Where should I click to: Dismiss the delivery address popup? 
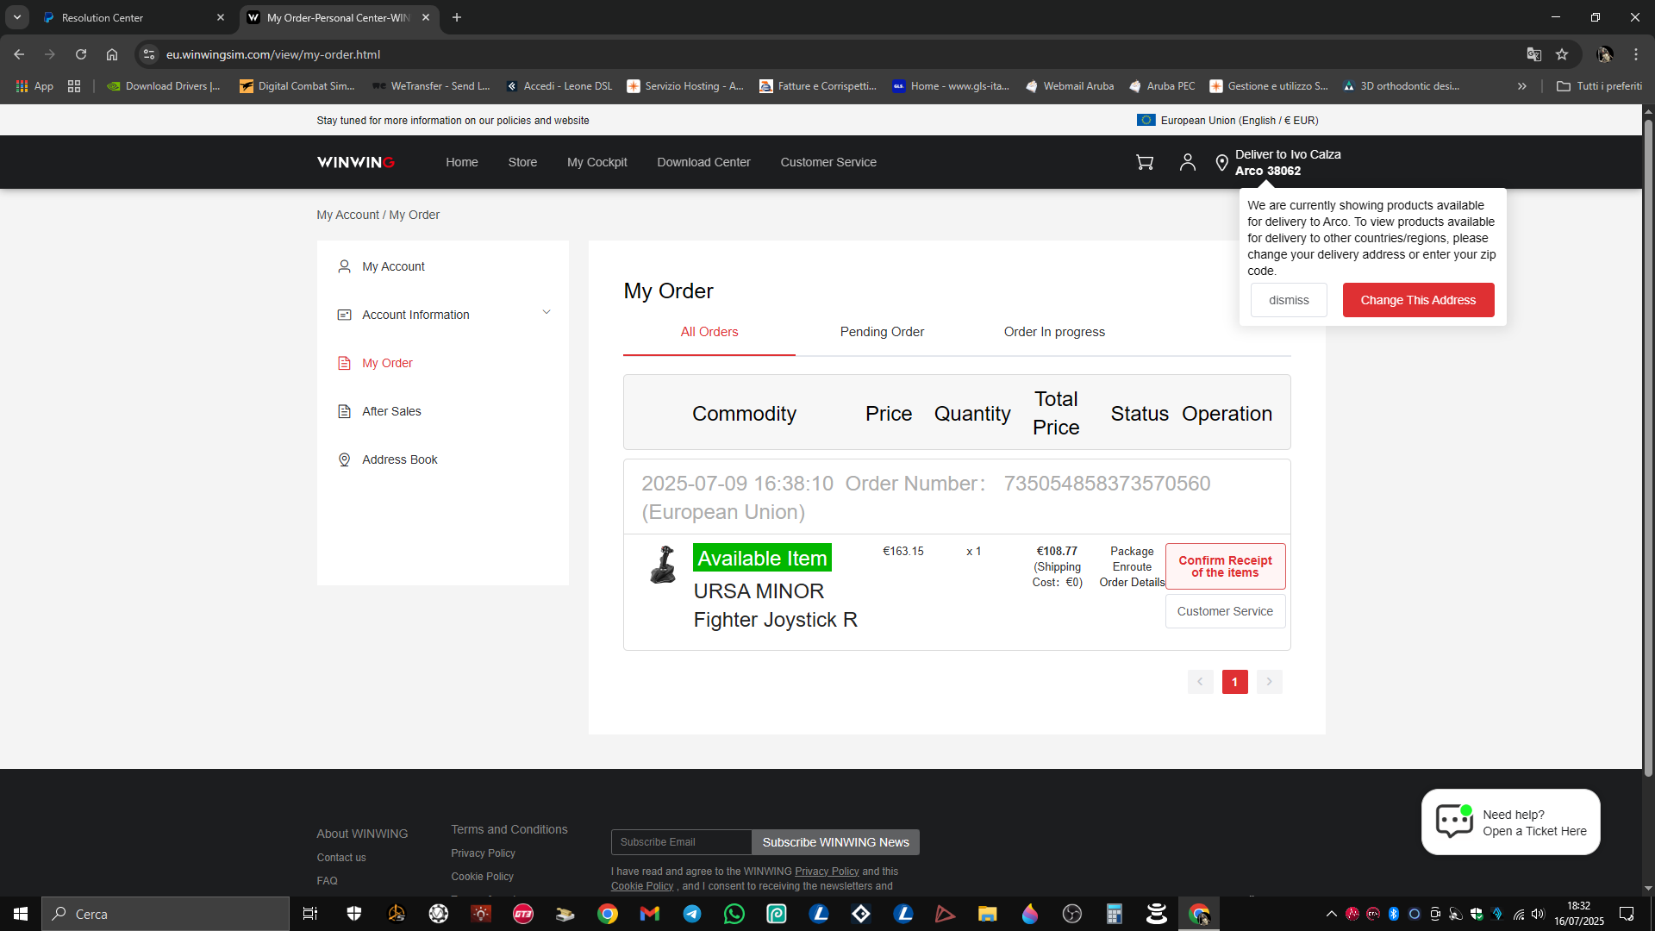tap(1289, 300)
